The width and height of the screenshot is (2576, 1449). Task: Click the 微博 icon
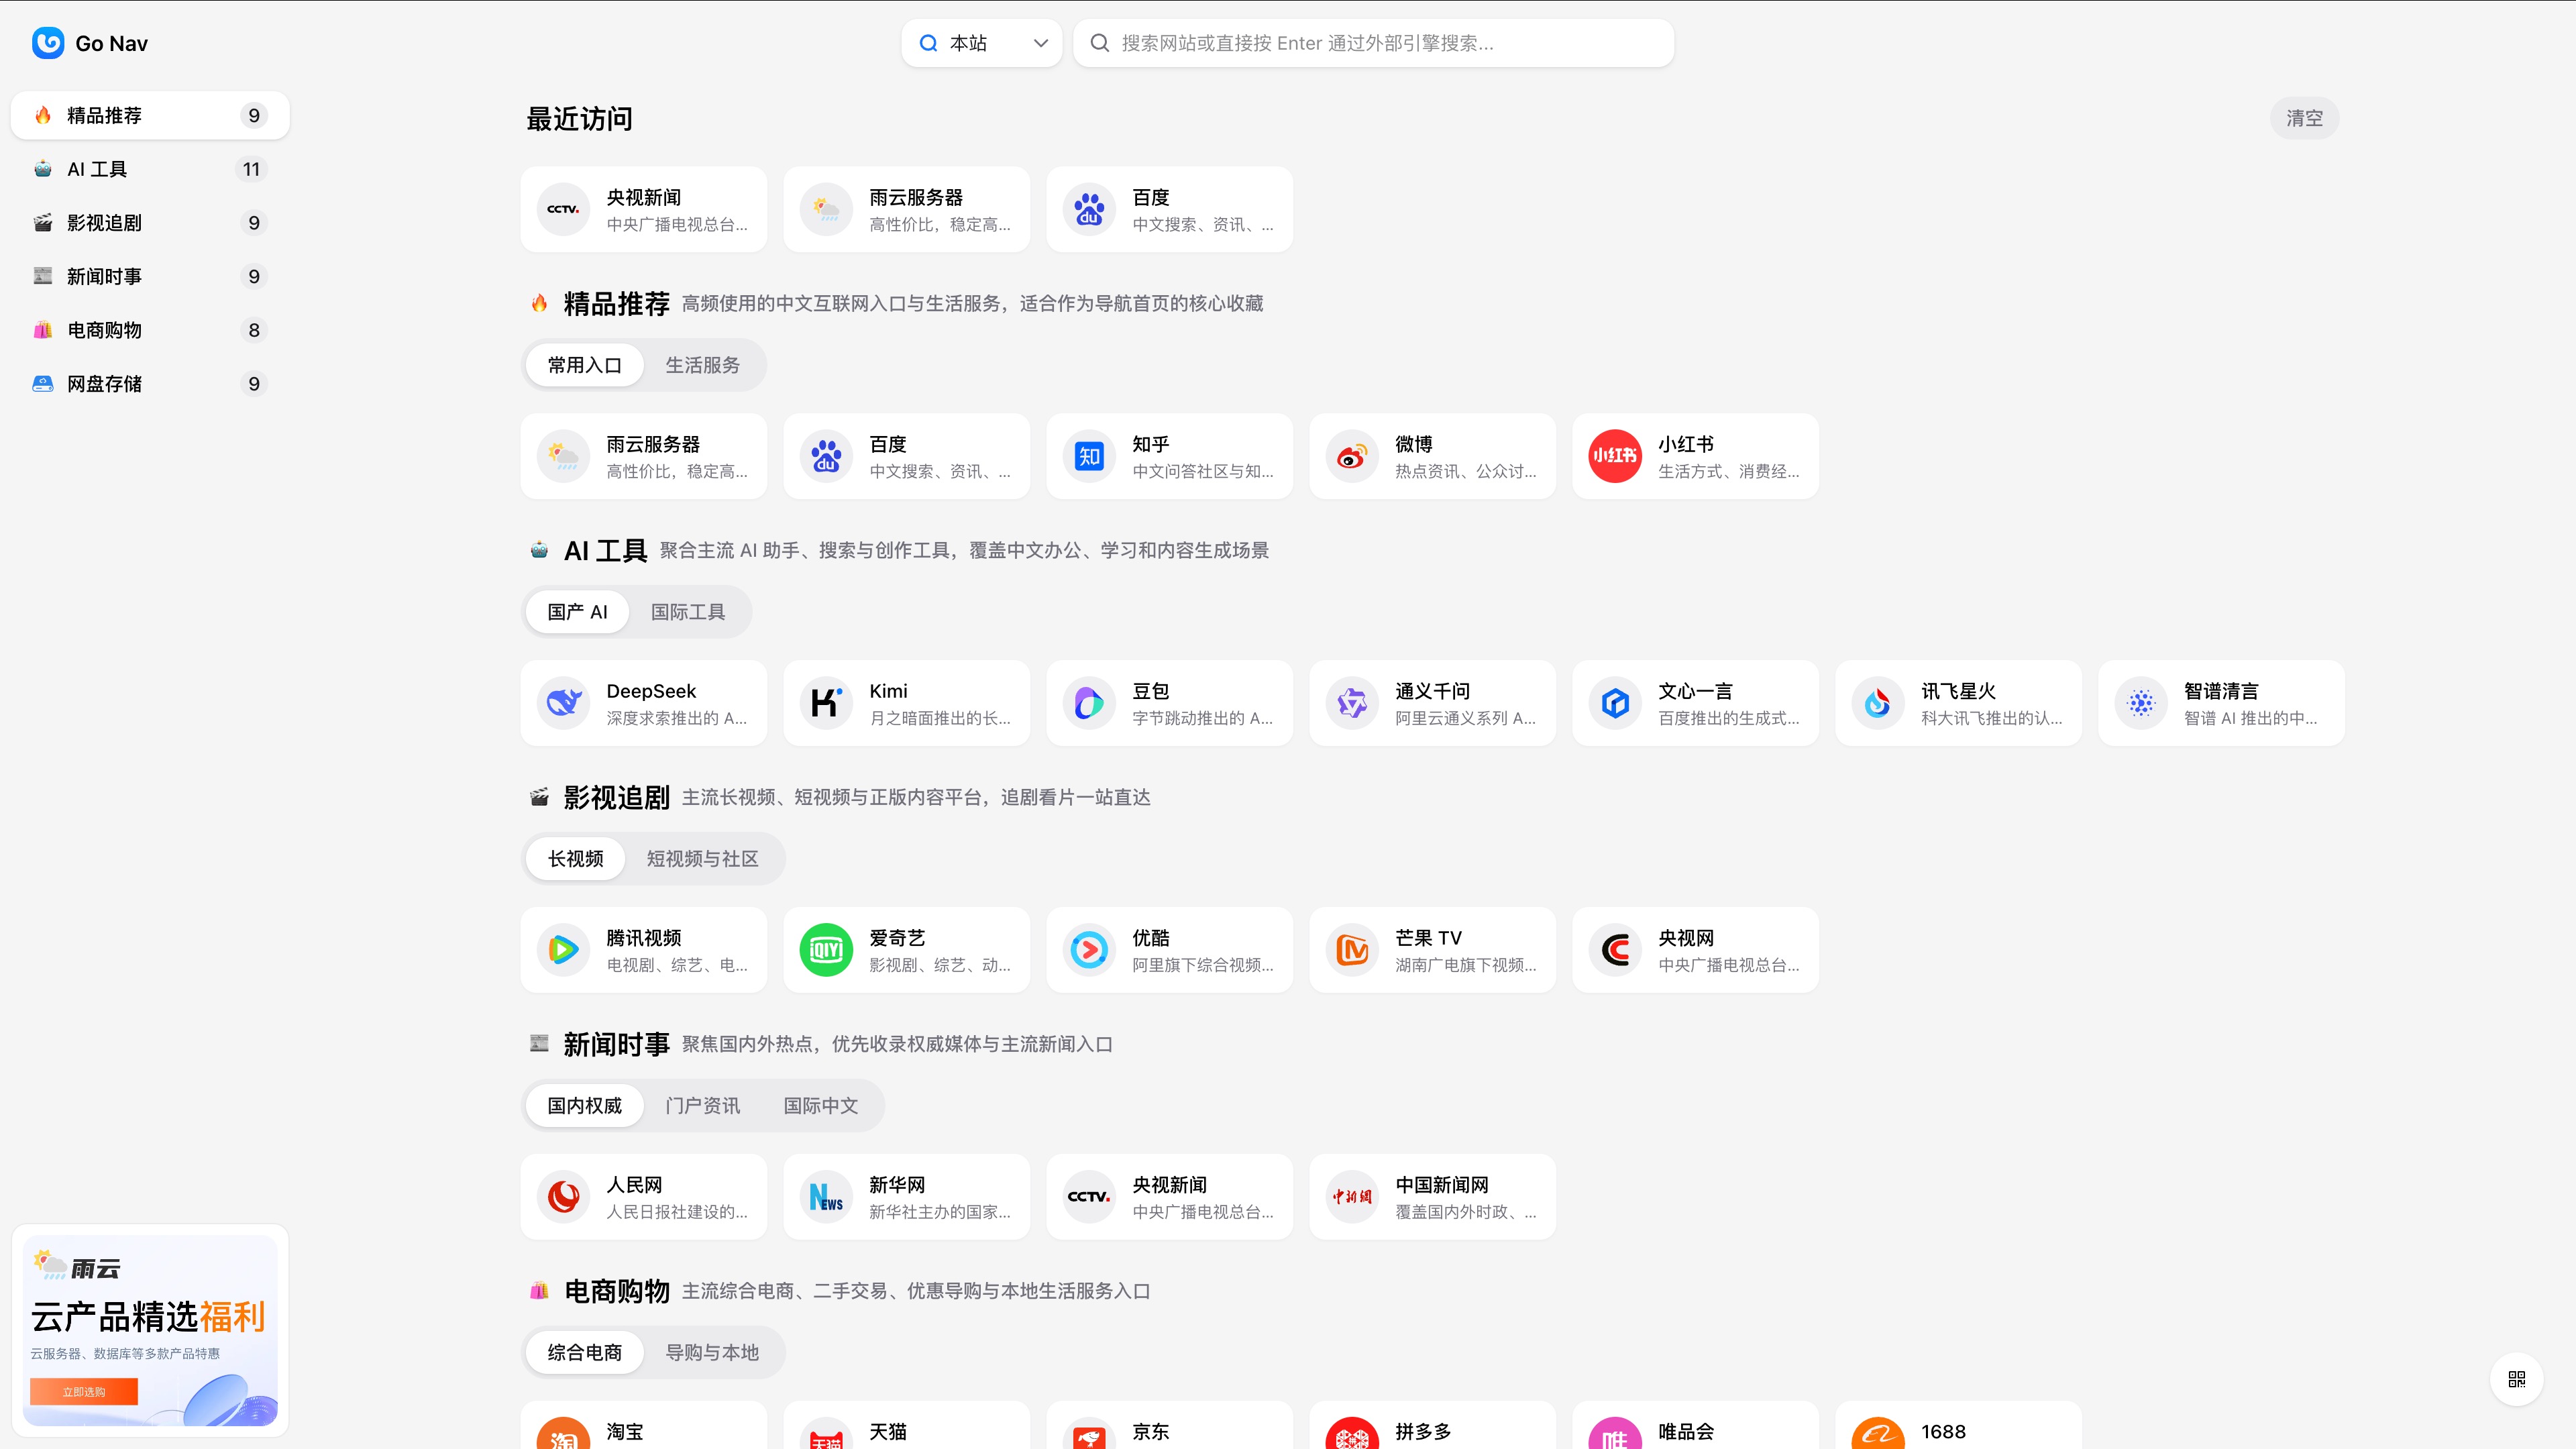click(x=1352, y=456)
